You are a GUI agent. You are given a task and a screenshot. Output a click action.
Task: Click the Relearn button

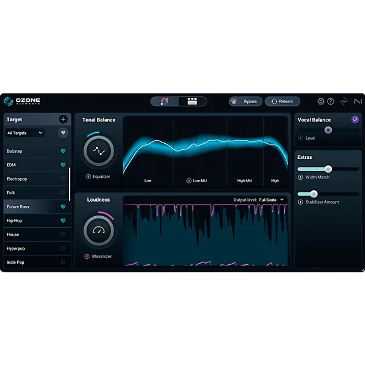pyautogui.click(x=282, y=101)
